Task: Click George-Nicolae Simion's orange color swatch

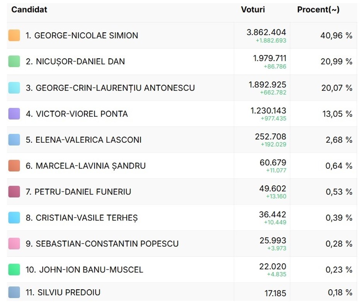Action: pos(14,36)
